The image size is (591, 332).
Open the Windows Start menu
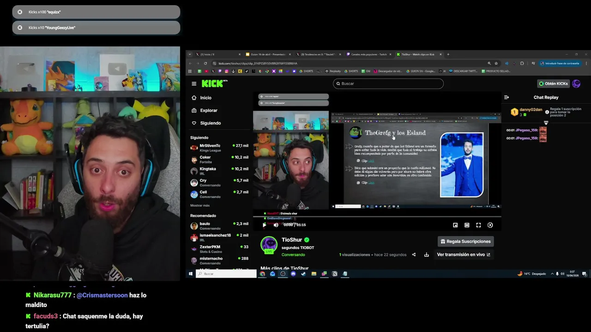pyautogui.click(x=190, y=274)
